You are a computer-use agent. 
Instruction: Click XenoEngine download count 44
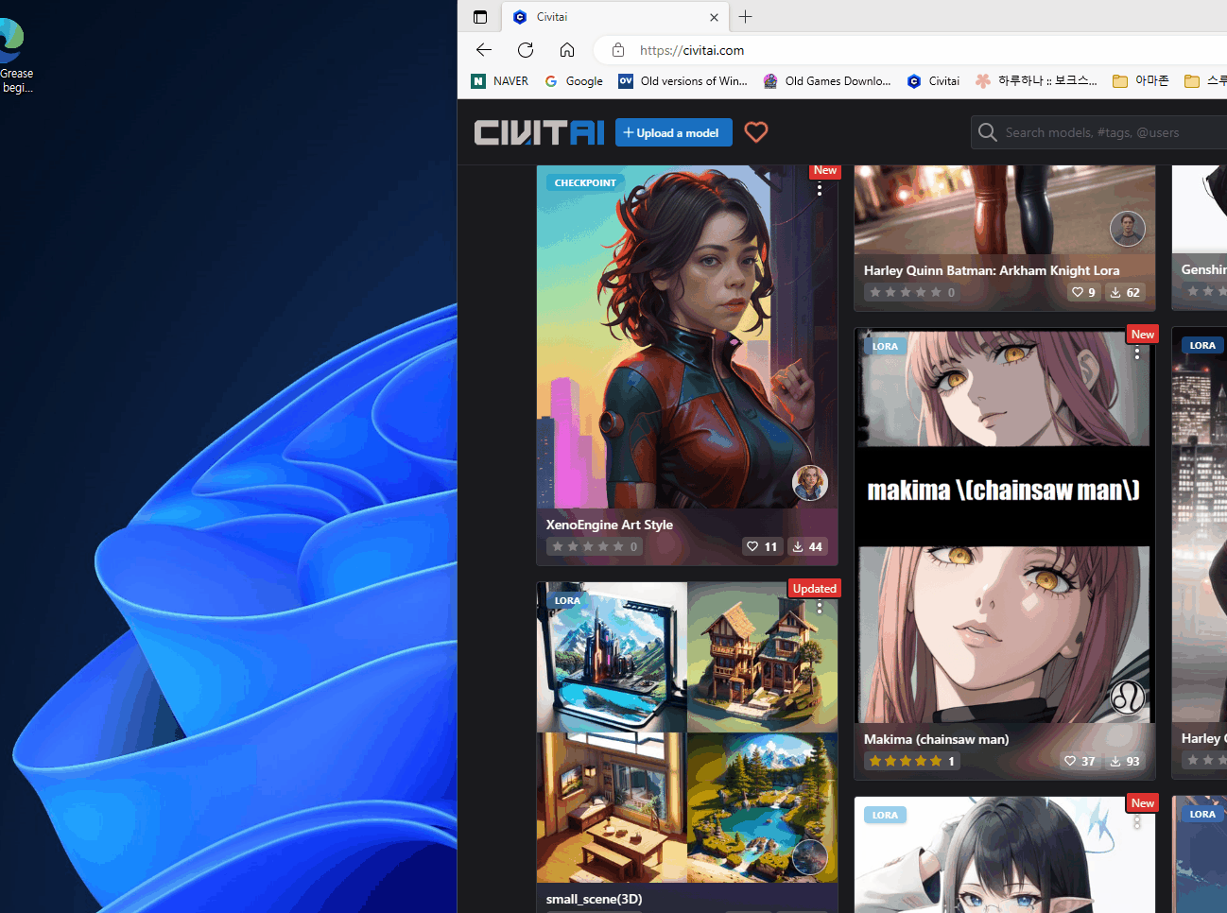[807, 546]
